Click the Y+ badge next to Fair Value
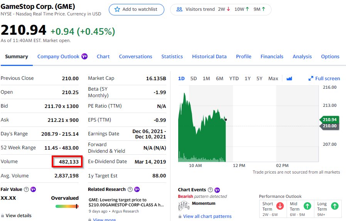This screenshot has height=221, width=346. click(x=33, y=189)
